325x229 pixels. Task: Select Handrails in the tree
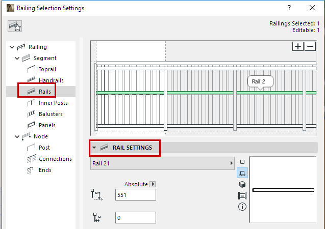[x=51, y=80]
